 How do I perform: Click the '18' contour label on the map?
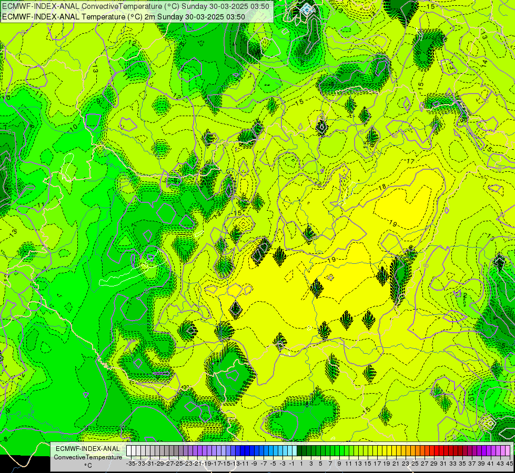(382, 188)
